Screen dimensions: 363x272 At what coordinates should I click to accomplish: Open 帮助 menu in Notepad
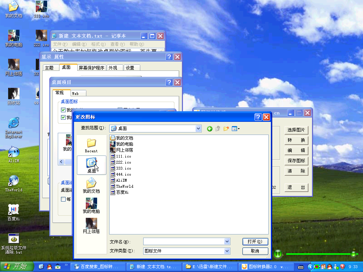pos(137,44)
